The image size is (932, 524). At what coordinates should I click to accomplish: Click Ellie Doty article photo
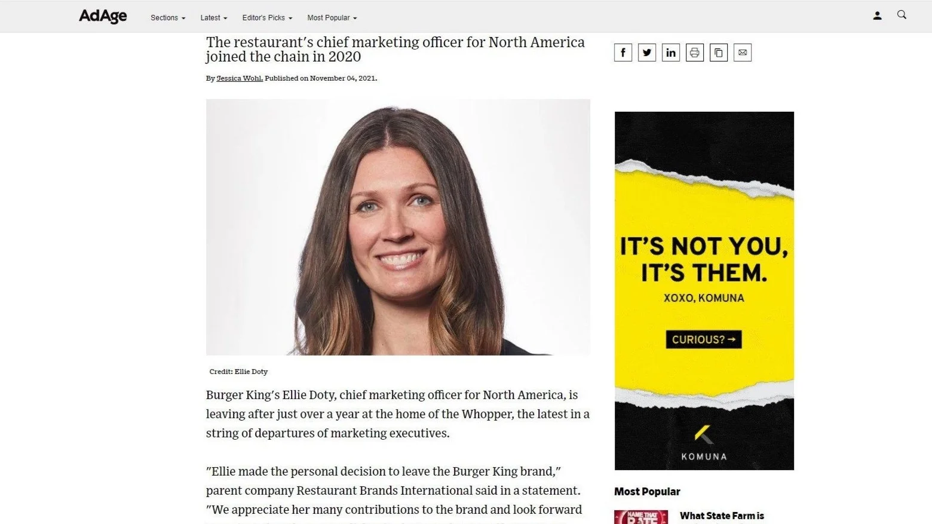398,227
